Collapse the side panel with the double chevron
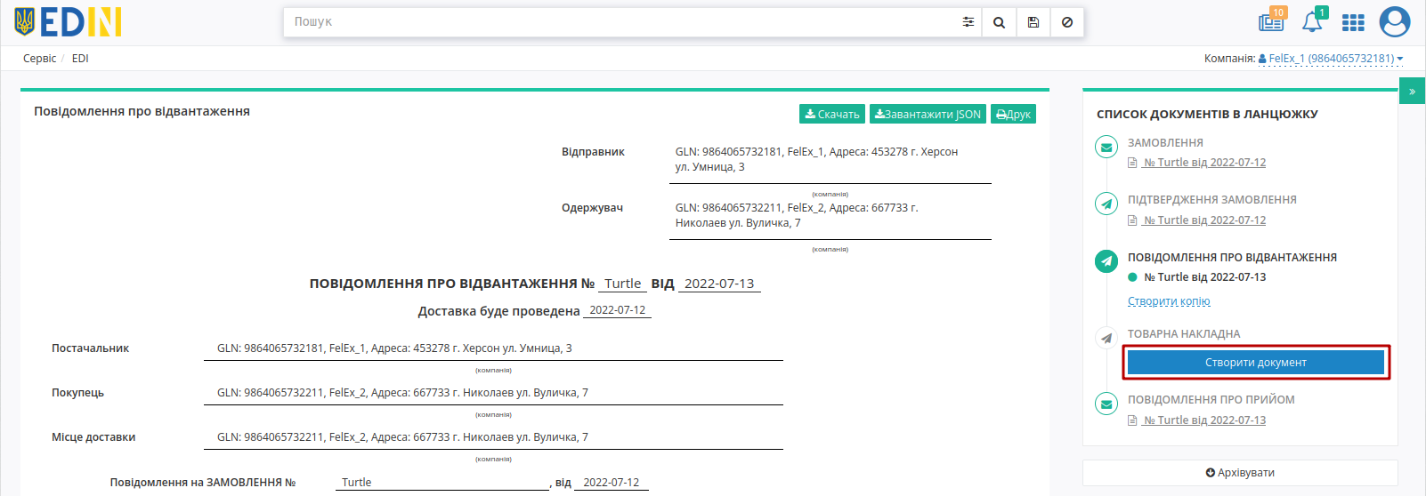1426x496 pixels. tap(1412, 92)
